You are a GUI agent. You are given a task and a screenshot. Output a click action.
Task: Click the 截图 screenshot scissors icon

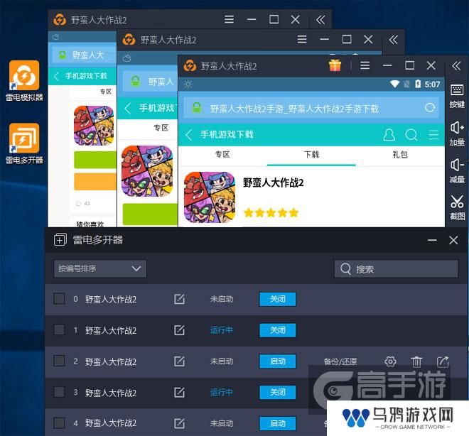tap(457, 208)
